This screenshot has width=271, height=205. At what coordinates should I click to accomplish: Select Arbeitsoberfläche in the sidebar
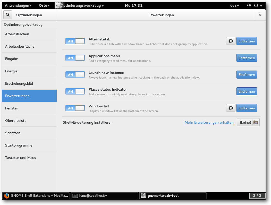point(29,46)
